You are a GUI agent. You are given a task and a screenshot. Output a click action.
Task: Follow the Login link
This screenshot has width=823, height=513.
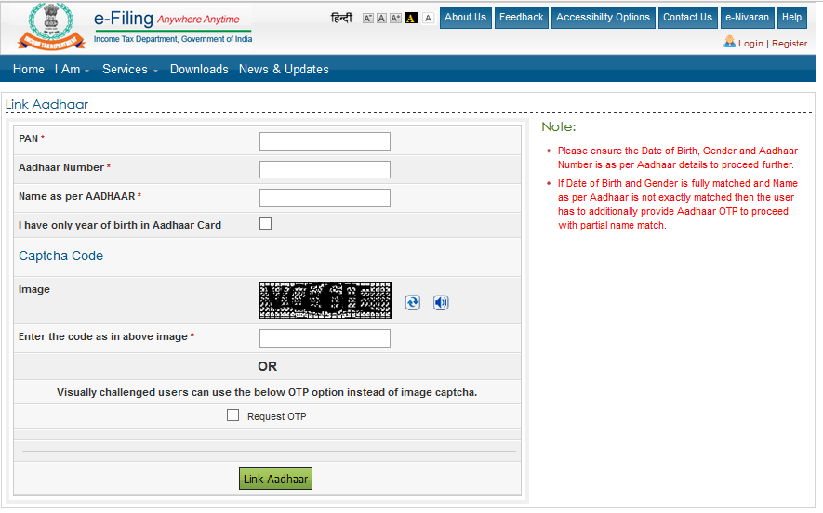[x=750, y=44]
